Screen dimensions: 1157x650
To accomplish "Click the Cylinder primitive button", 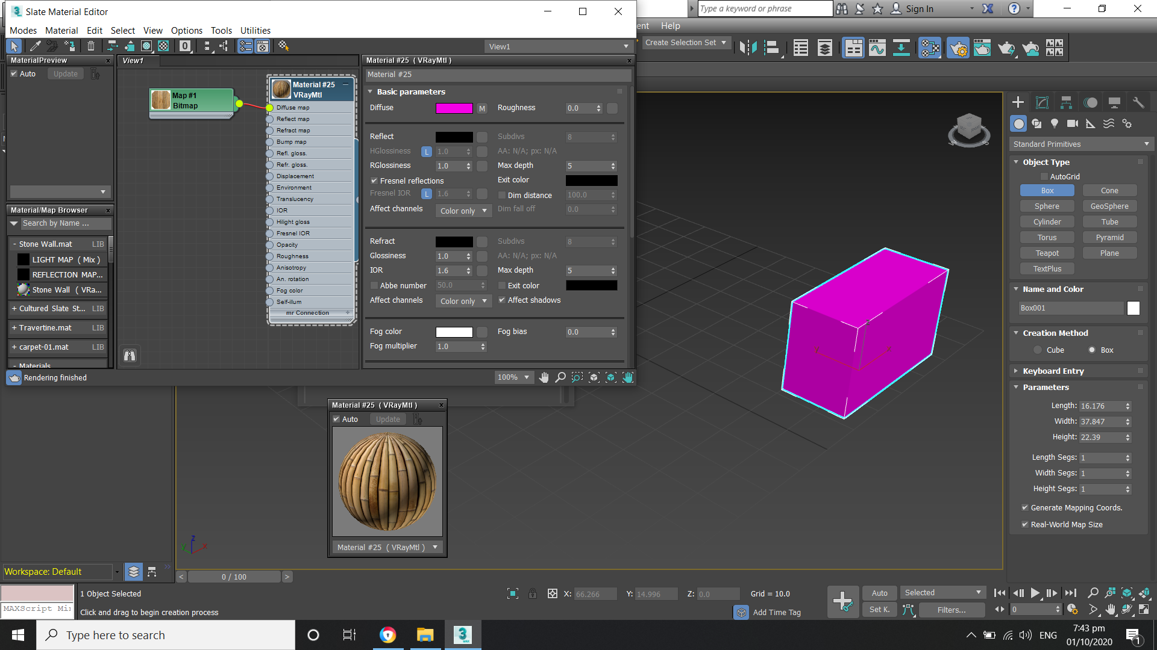I will click(x=1047, y=221).
